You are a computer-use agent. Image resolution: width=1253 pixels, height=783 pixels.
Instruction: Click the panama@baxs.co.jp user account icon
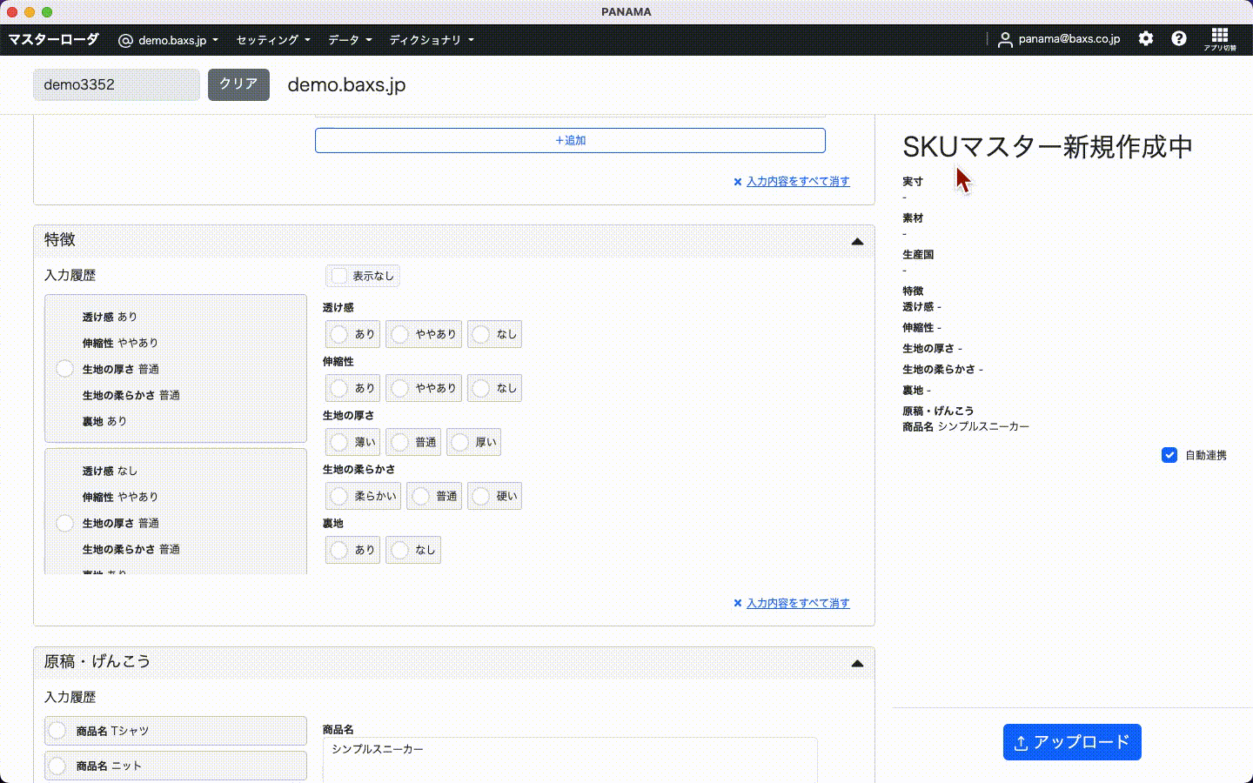coord(1005,40)
